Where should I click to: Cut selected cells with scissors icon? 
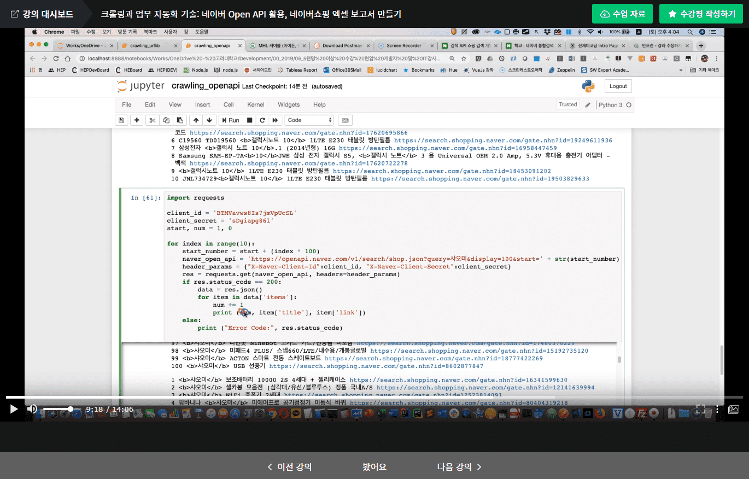152,120
